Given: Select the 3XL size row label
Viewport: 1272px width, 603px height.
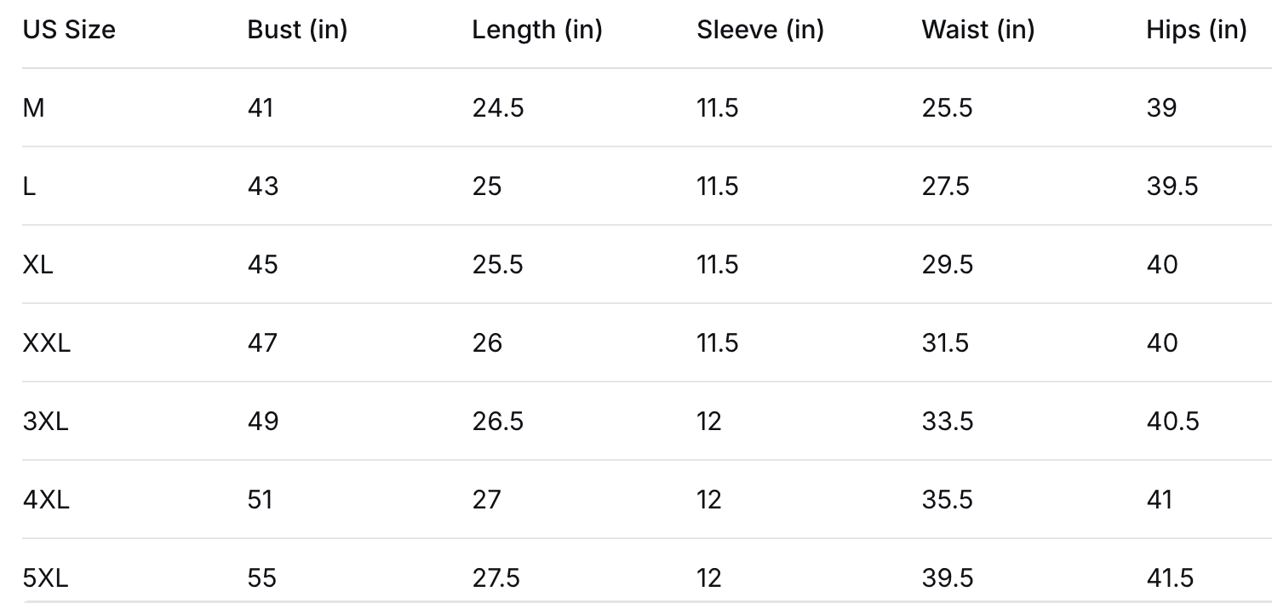Looking at the screenshot, I should (45, 422).
